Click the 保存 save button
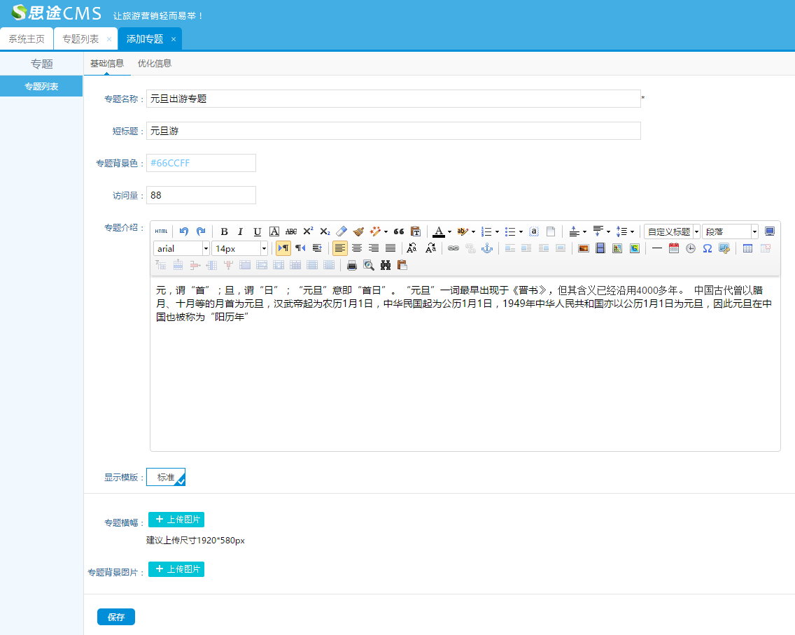This screenshot has height=635, width=795. click(x=116, y=617)
